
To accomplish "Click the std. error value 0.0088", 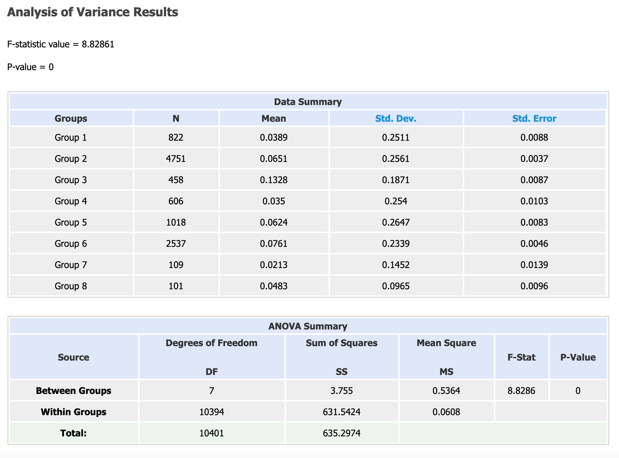I will pyautogui.click(x=534, y=137).
